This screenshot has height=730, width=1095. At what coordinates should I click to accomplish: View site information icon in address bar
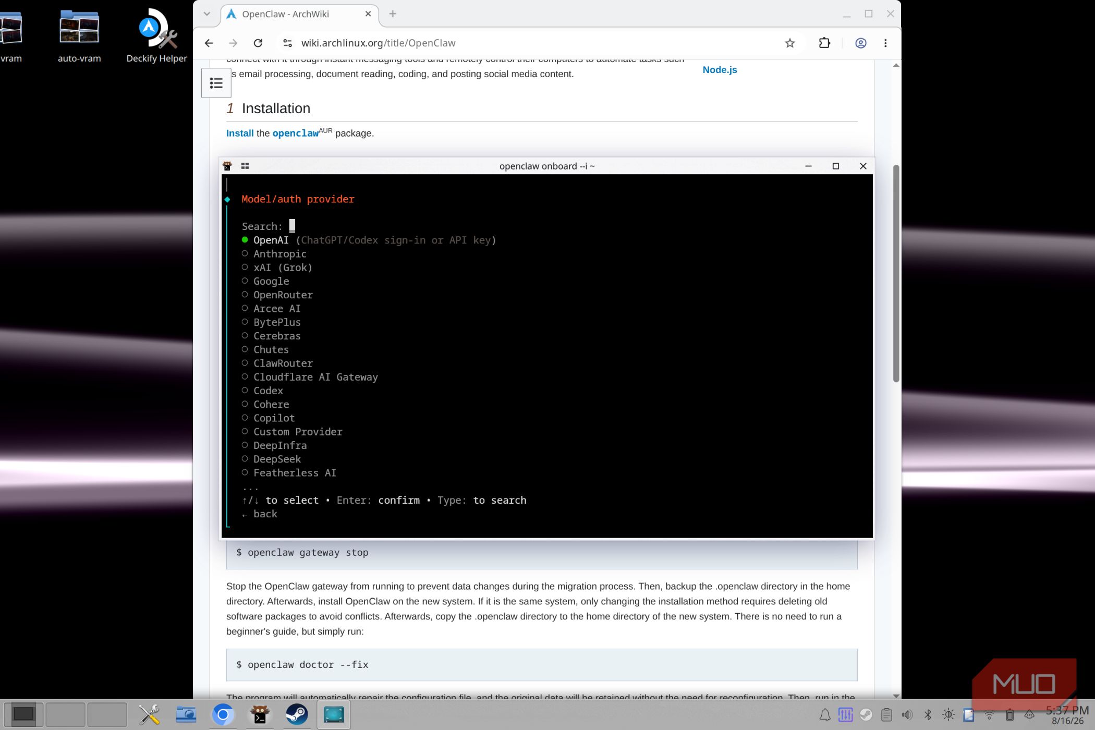(287, 43)
